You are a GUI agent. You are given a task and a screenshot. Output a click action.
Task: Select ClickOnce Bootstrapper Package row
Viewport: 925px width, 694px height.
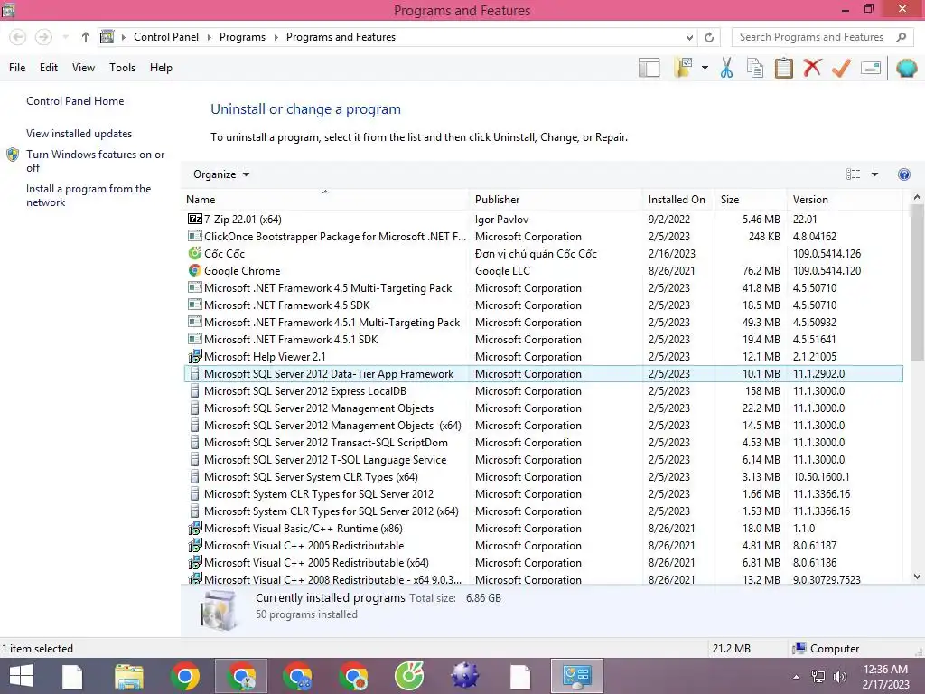click(543, 236)
